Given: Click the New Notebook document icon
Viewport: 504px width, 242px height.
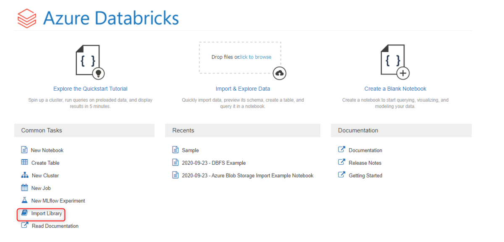Looking at the screenshot, I should [24, 150].
